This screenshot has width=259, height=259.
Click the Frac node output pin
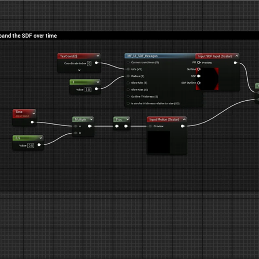(x=126, y=126)
